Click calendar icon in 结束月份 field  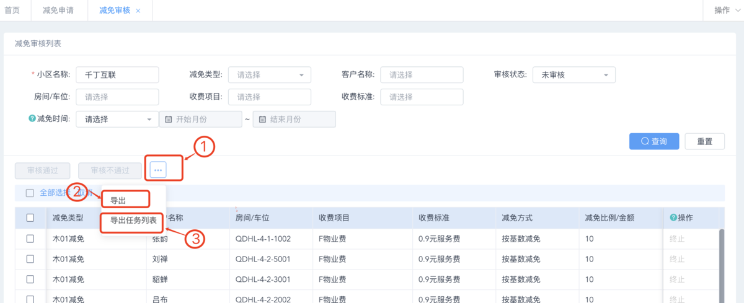pyautogui.click(x=262, y=119)
